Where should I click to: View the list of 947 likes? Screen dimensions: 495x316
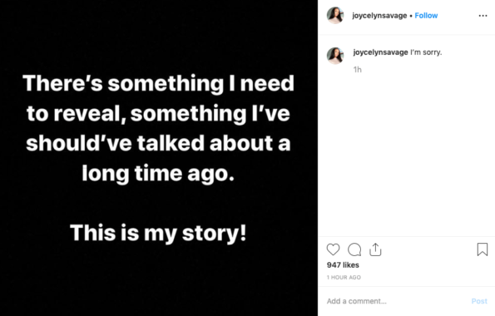click(343, 265)
